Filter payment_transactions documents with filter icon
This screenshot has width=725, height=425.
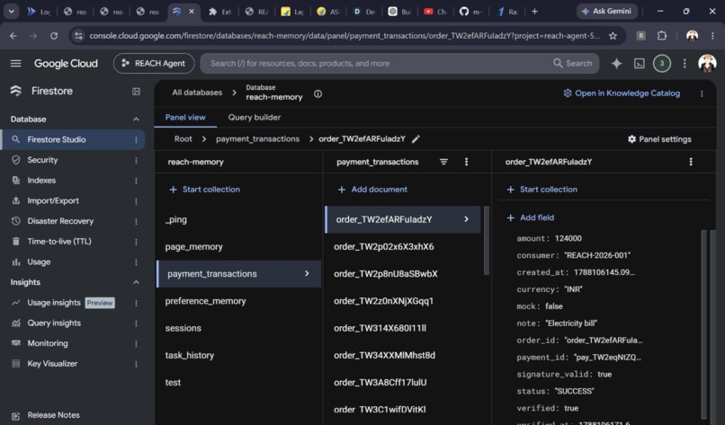click(443, 162)
